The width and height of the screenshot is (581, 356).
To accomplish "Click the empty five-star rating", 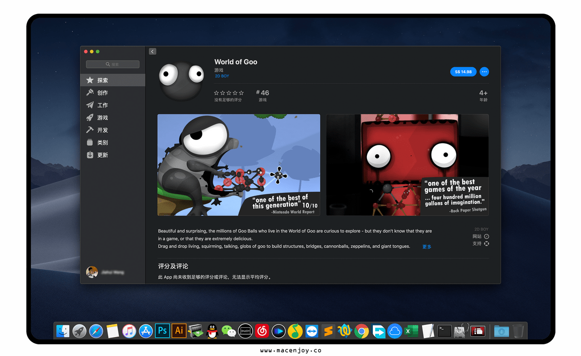I will click(229, 93).
